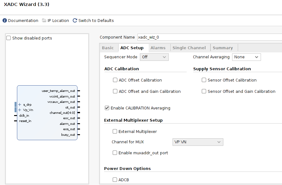Check Sensor Offset and Gain Calibration
The image size is (282, 185).
tap(204, 91)
